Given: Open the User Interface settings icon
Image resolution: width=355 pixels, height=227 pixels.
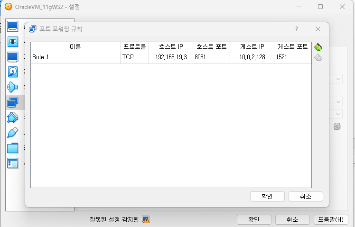Looking at the screenshot, I should pos(12,163).
